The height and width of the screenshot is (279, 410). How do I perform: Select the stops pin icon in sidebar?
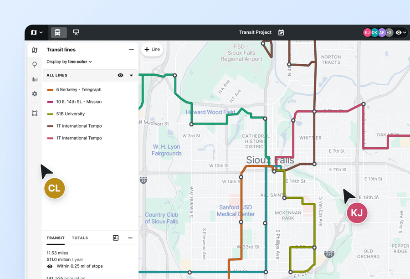(x=35, y=64)
